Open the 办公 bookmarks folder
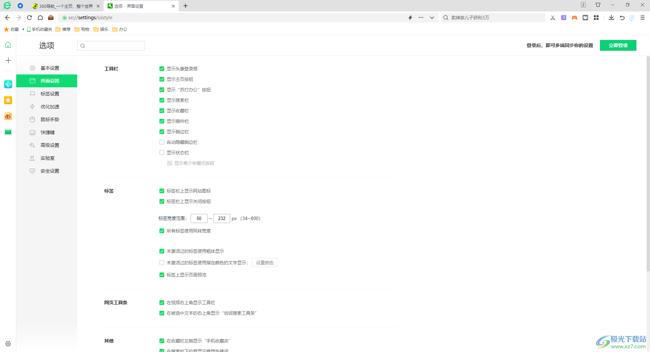 [120, 29]
